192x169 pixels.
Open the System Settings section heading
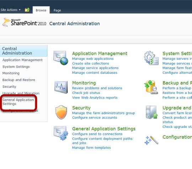click(x=177, y=54)
